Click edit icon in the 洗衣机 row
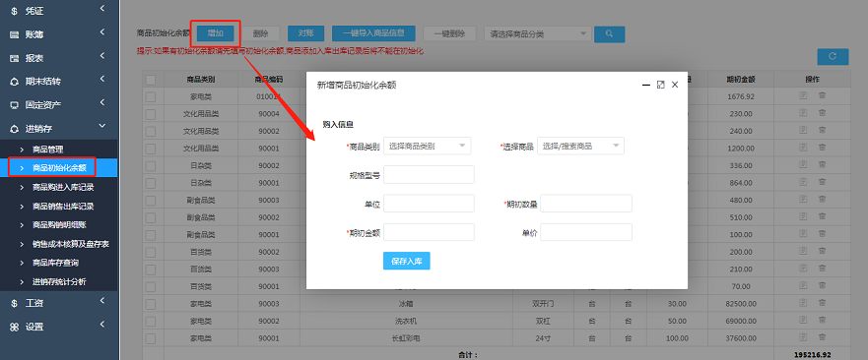The image size is (868, 360). (x=803, y=320)
